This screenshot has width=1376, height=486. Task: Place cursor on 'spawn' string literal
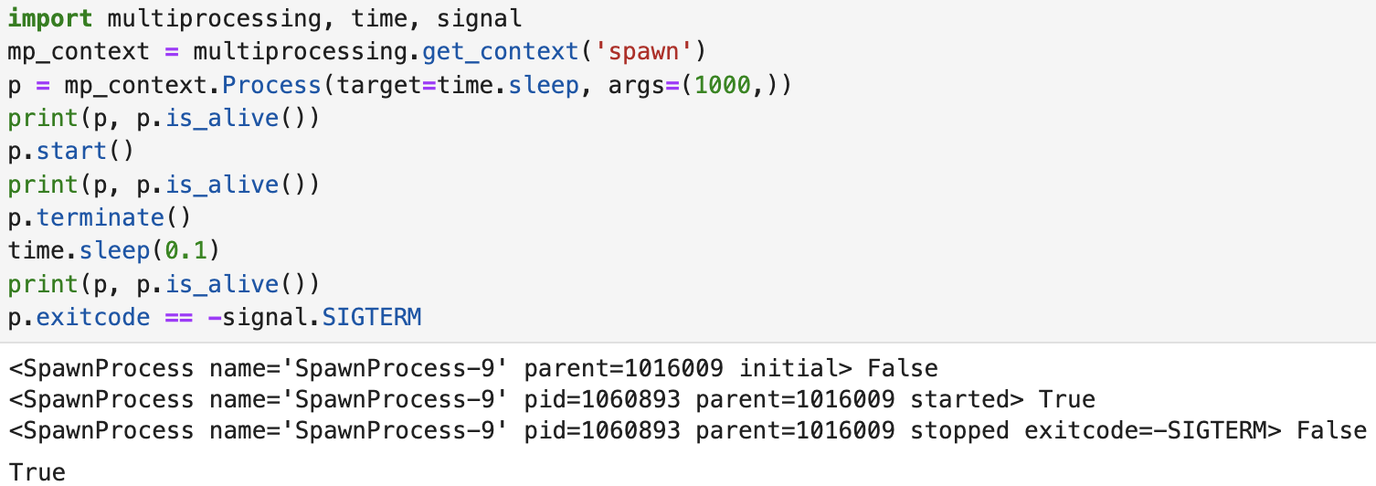pos(649,52)
